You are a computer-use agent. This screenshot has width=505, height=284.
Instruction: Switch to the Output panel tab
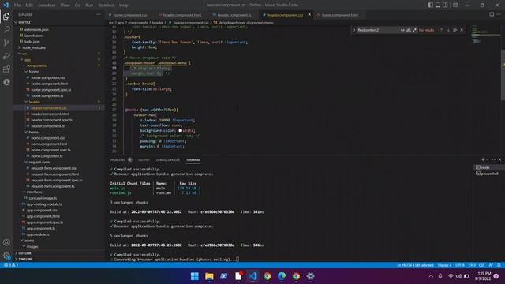[144, 159]
